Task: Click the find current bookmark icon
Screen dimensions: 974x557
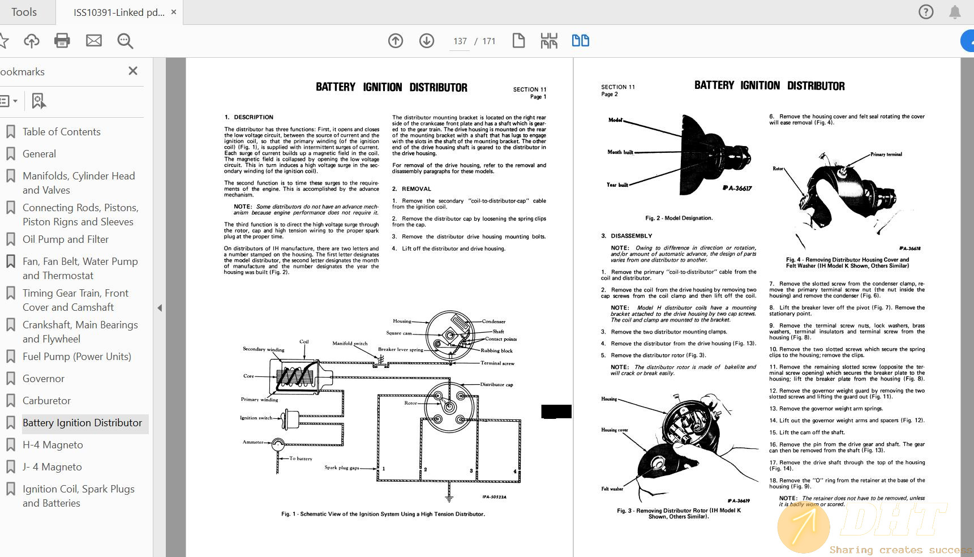Action: click(38, 101)
